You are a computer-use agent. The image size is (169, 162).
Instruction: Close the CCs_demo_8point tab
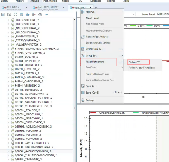63,8
